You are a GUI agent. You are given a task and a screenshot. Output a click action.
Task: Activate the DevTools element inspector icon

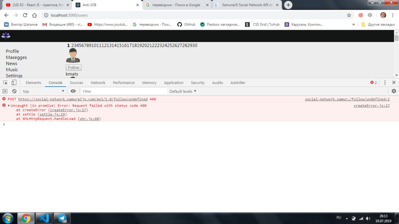click(x=5, y=83)
